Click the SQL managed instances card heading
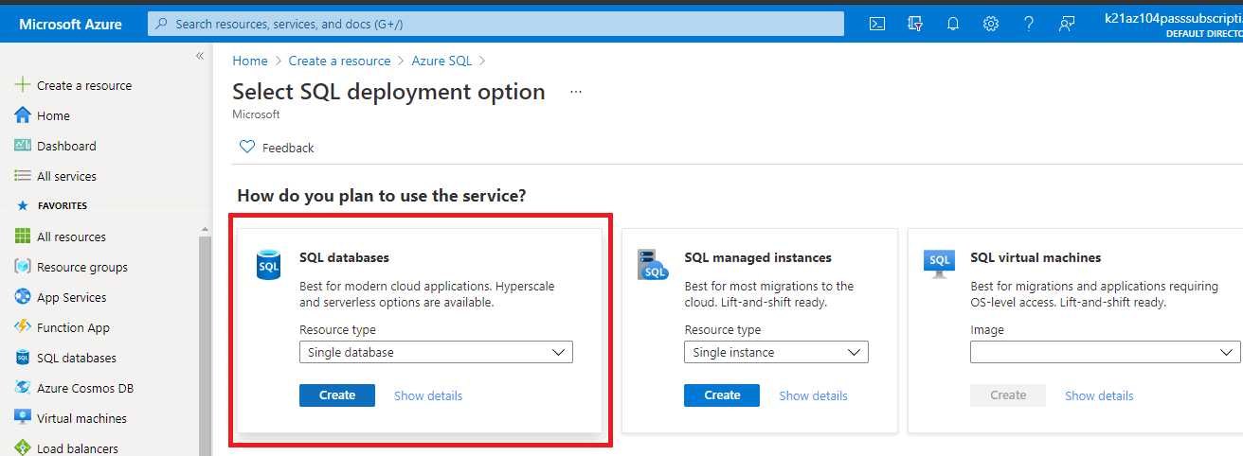This screenshot has width=1243, height=456. (758, 257)
